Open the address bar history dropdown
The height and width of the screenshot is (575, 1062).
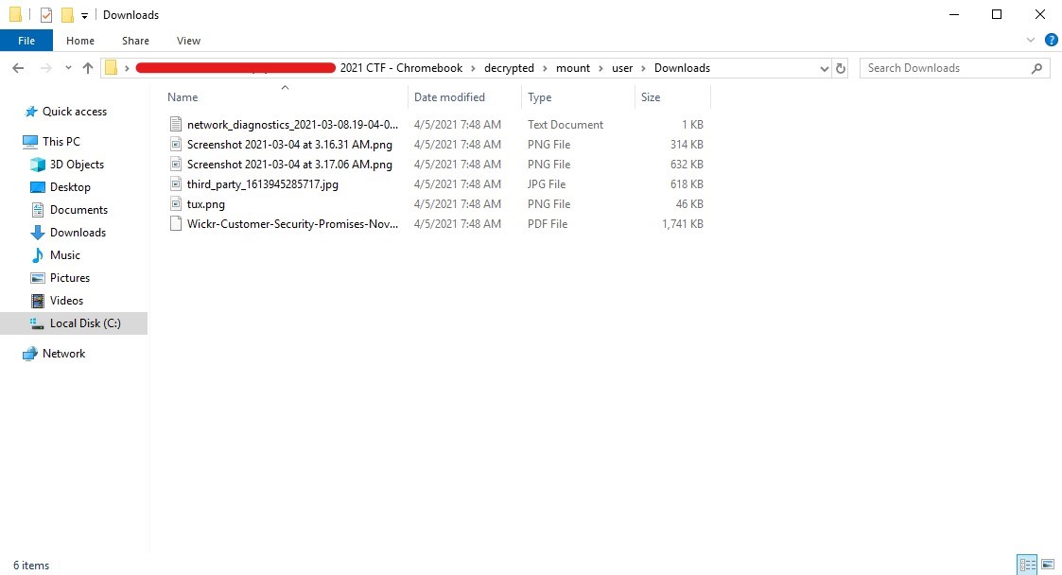click(824, 68)
